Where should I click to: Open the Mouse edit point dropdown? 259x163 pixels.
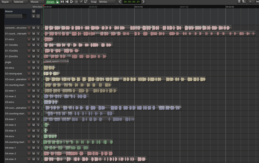click(x=37, y=2)
